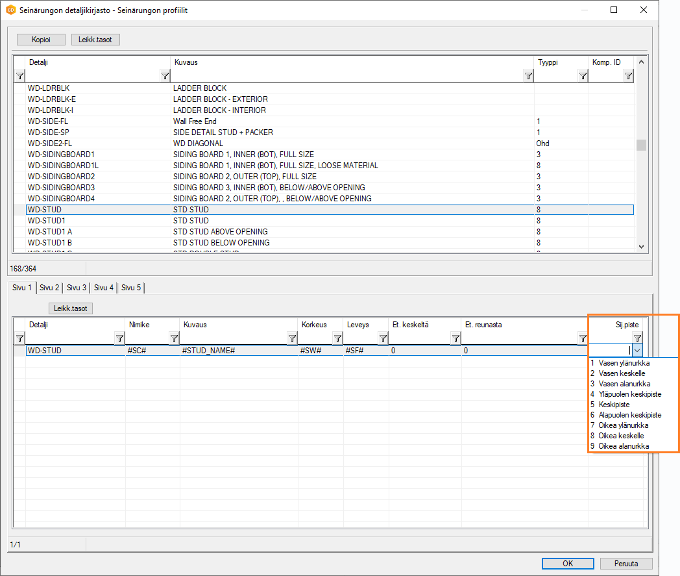Viewport: 680px width, 576px height.
Task: Collapse the Sij.piste dropdown arrow
Action: (x=637, y=351)
